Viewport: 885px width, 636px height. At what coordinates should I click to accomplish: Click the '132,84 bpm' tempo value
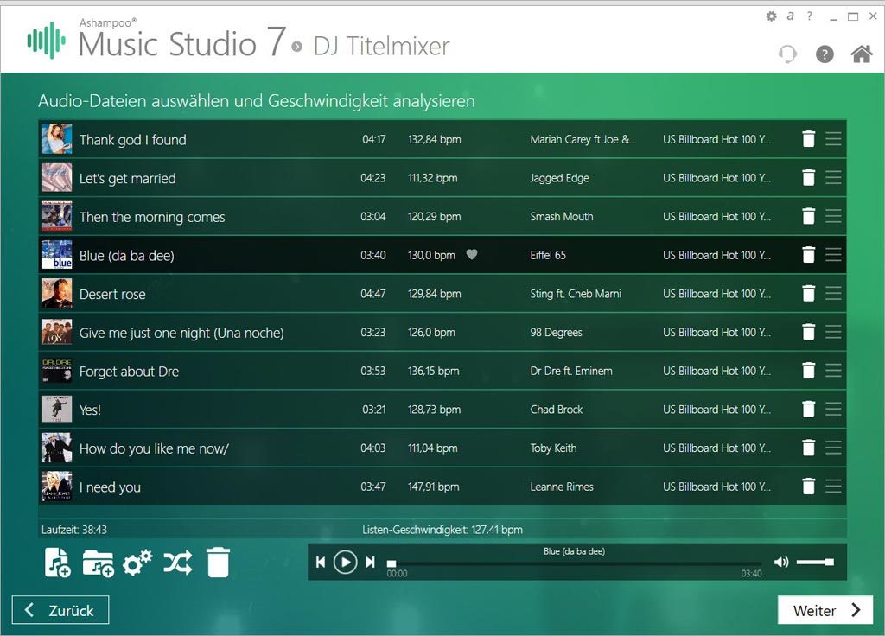coord(434,139)
